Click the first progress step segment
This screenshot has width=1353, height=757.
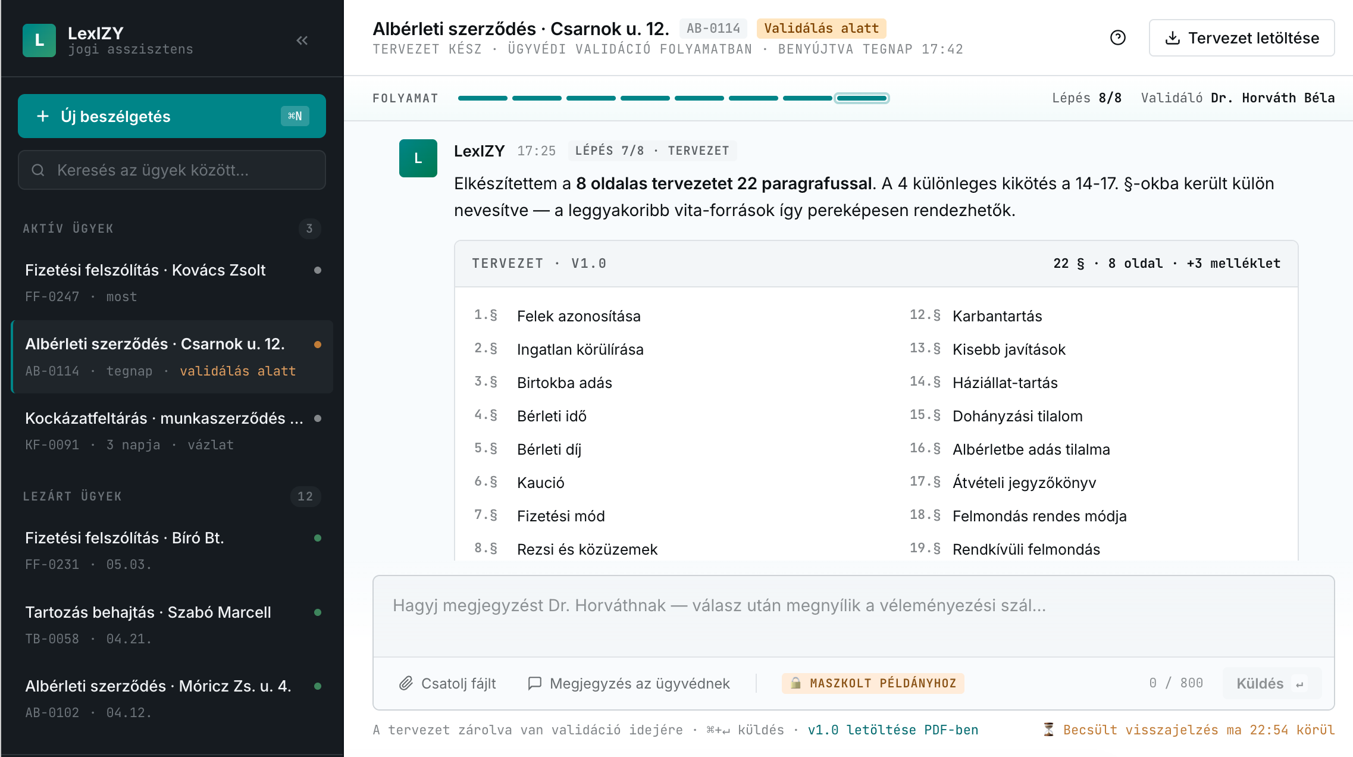click(483, 98)
